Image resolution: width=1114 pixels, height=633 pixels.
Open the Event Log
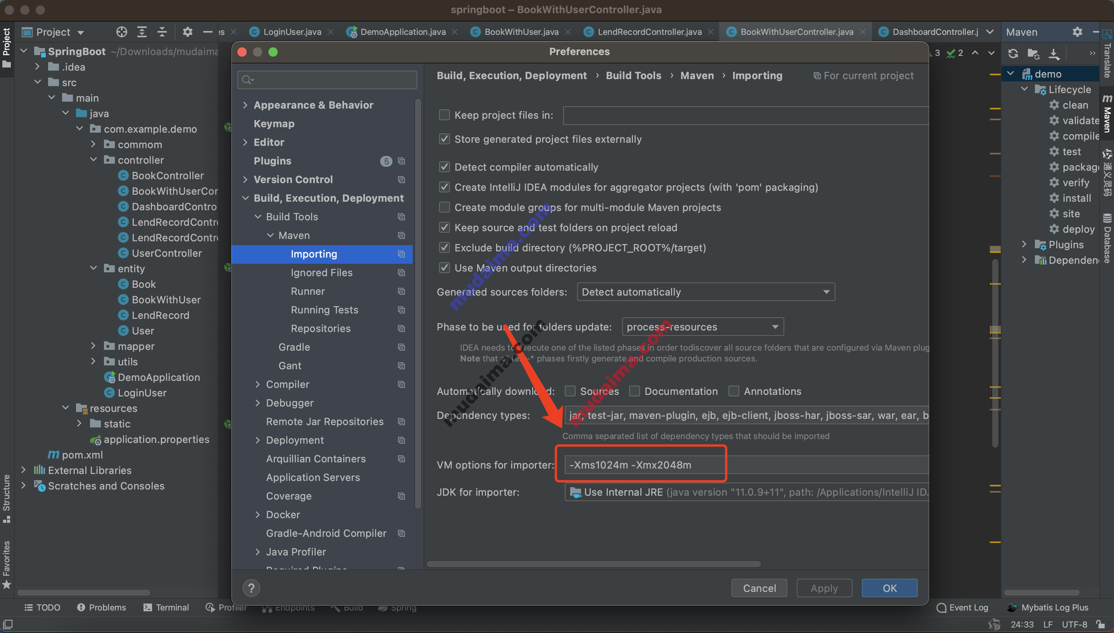point(962,607)
